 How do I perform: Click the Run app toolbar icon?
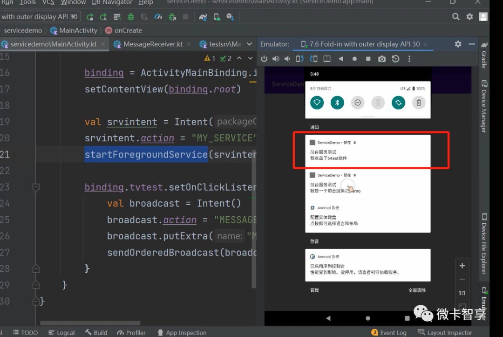[90, 17]
